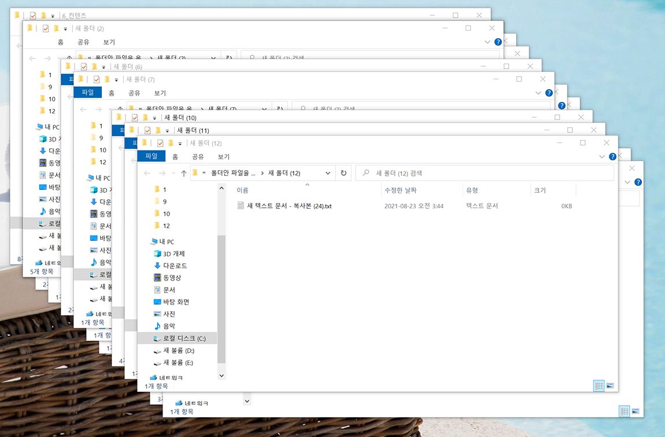Expand the ribbon in 새 폴더 (12) window

[x=602, y=157]
